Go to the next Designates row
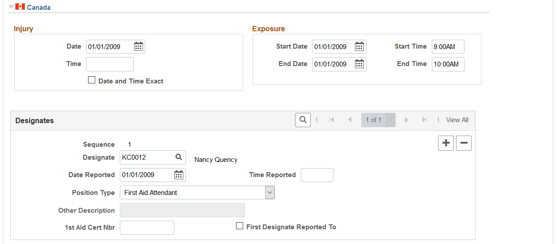The height and width of the screenshot is (244, 557). pyautogui.click(x=406, y=120)
